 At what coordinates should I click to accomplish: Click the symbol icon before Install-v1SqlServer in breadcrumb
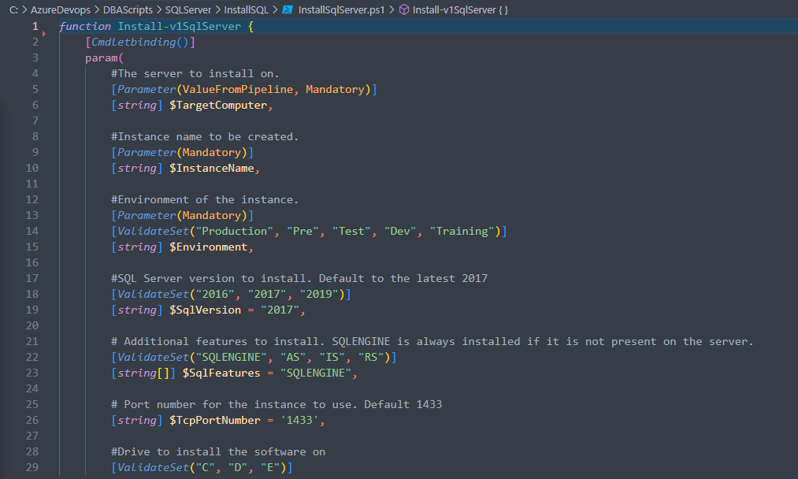(x=406, y=10)
